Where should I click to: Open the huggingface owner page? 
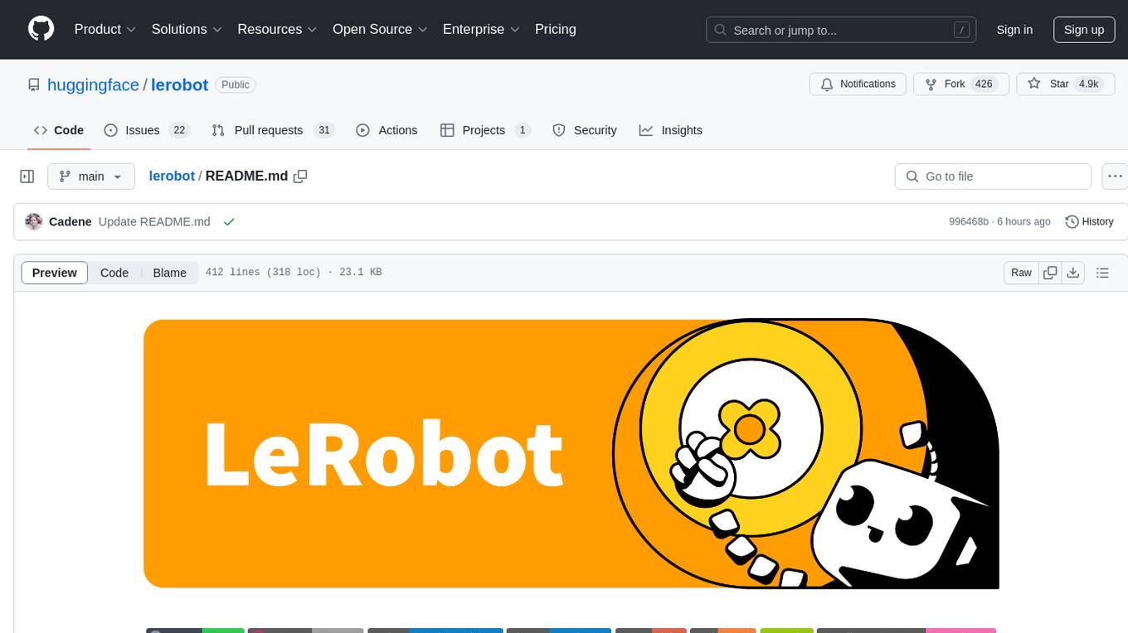point(93,85)
